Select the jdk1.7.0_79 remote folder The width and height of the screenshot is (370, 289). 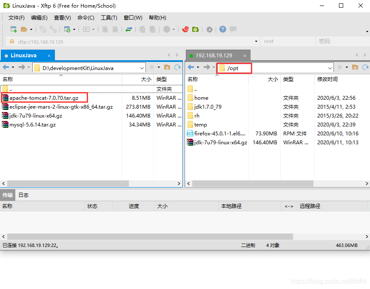point(208,107)
